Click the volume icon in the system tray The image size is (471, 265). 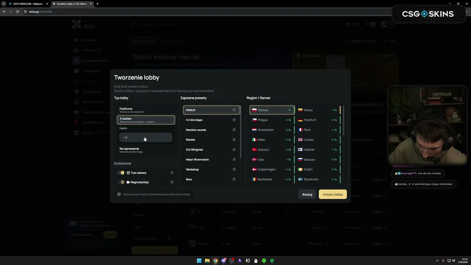[x=453, y=261]
